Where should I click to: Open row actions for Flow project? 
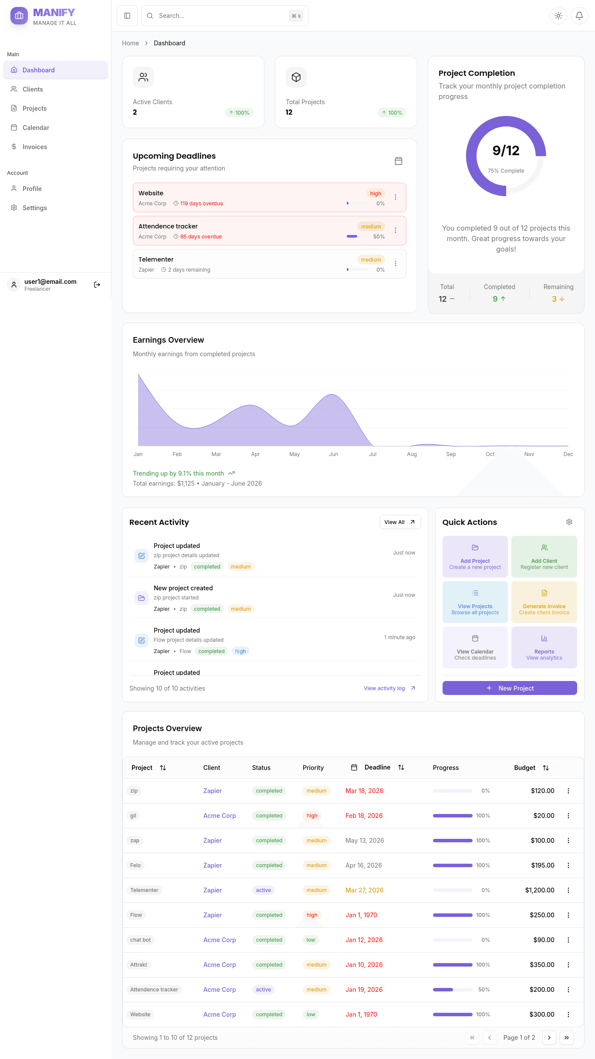coord(568,915)
